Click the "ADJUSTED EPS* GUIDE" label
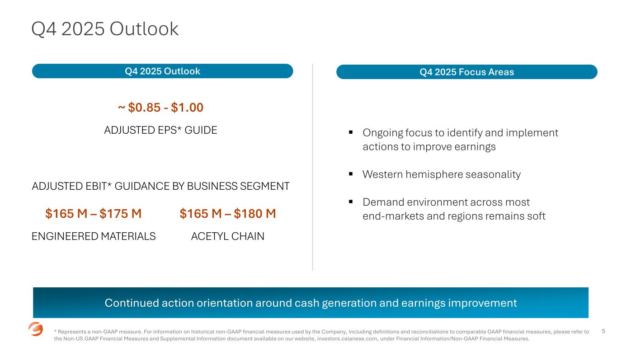 (x=160, y=130)
